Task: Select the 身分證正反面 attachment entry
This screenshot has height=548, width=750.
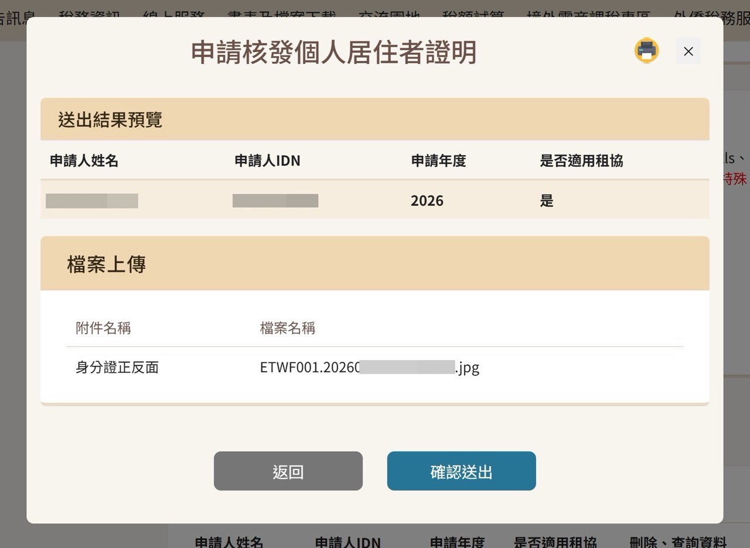Action: coord(117,368)
